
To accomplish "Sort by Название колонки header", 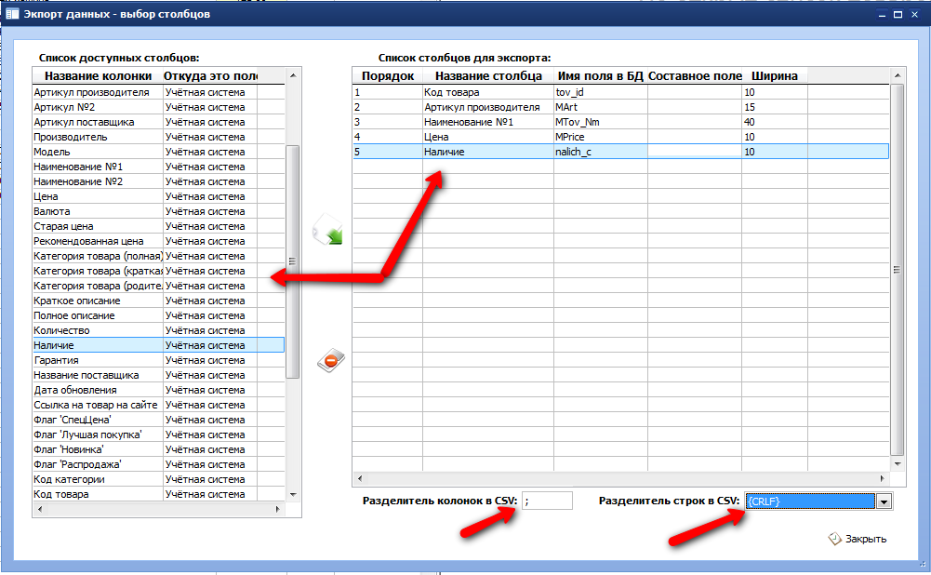I will (x=98, y=76).
